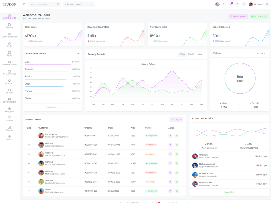Expand Sort By in Visitors card
The width and height of the screenshot is (271, 203).
[x=261, y=53]
